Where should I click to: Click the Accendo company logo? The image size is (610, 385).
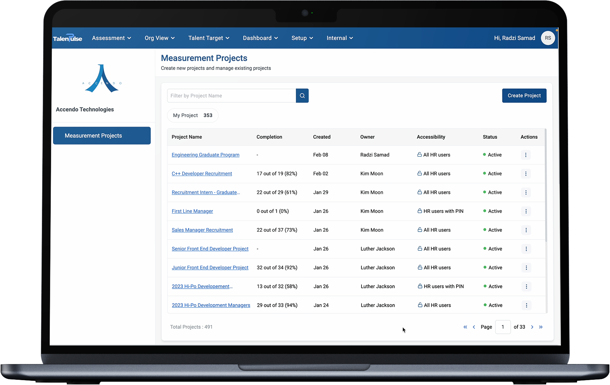coord(102,78)
